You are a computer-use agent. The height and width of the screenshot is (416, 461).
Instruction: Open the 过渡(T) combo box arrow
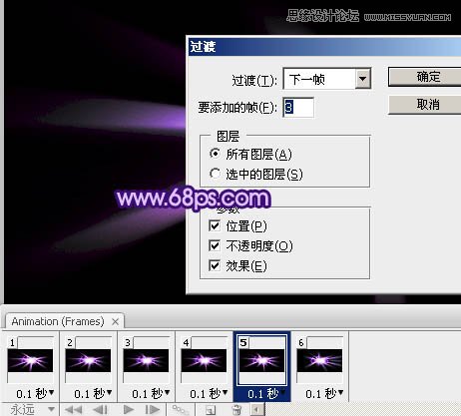[x=362, y=79]
